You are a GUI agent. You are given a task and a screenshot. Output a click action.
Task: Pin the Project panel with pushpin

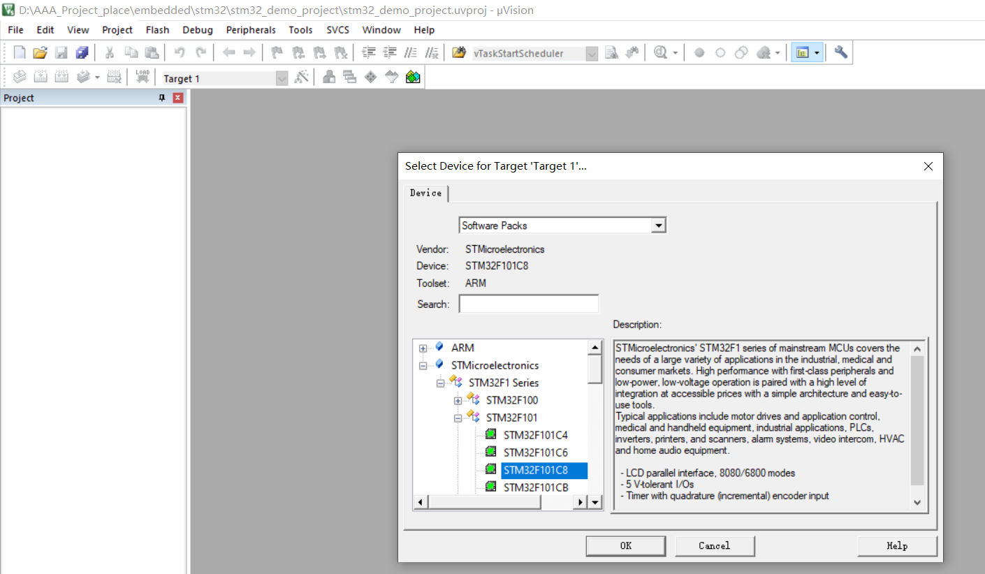pyautogui.click(x=163, y=98)
